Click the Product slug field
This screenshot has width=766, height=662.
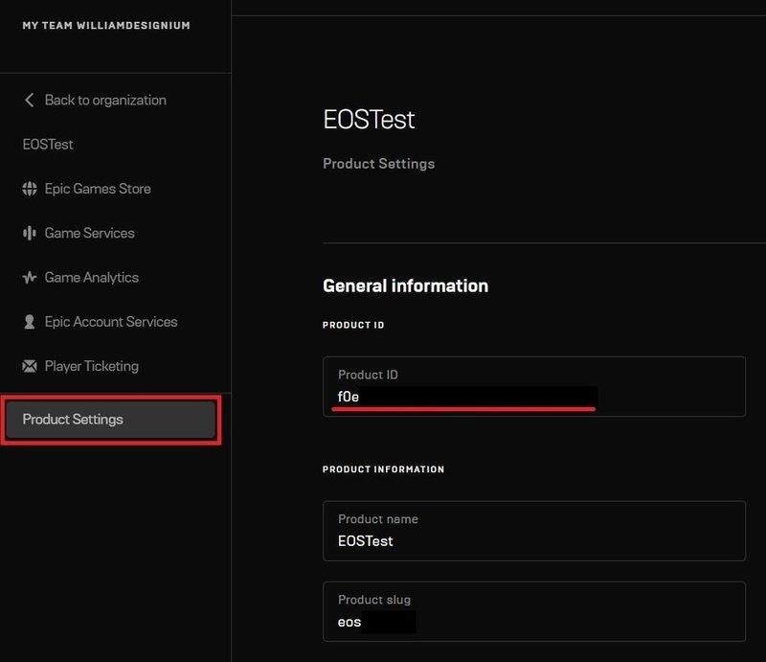(534, 611)
